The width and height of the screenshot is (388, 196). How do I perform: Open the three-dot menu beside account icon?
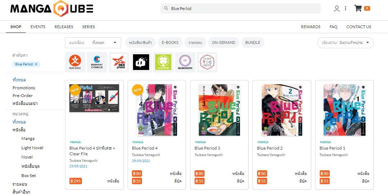[345, 9]
